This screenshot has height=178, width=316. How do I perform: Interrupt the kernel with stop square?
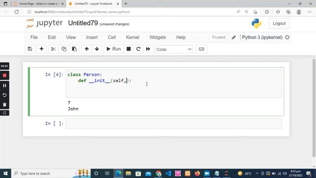pos(128,49)
